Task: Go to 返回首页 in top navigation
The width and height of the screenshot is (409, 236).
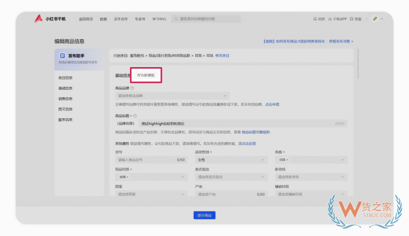Action: [x=86, y=19]
